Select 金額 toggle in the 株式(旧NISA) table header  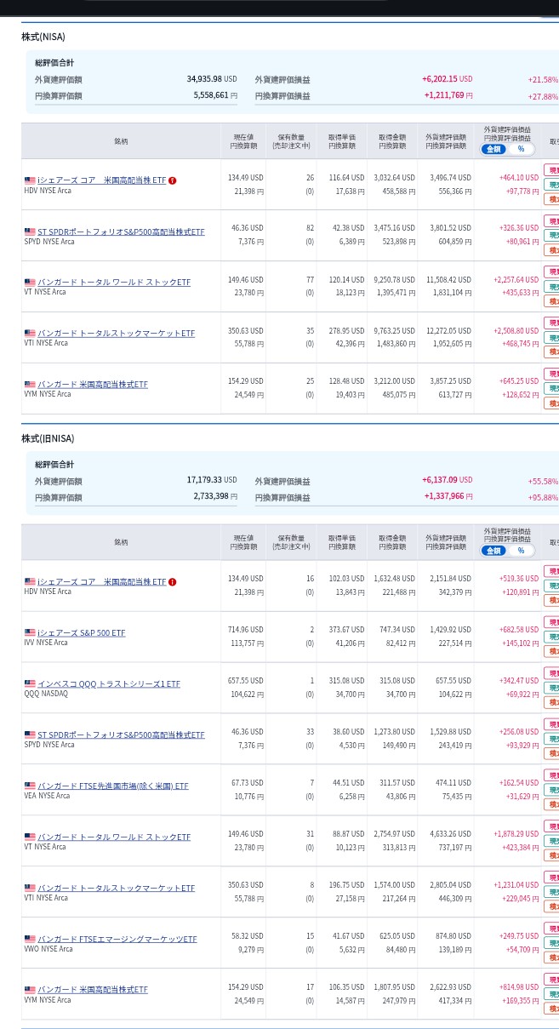494,551
